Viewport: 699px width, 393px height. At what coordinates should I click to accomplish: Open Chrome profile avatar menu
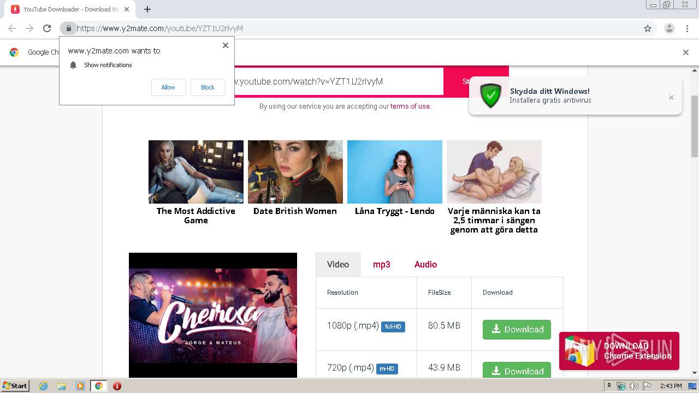point(669,28)
